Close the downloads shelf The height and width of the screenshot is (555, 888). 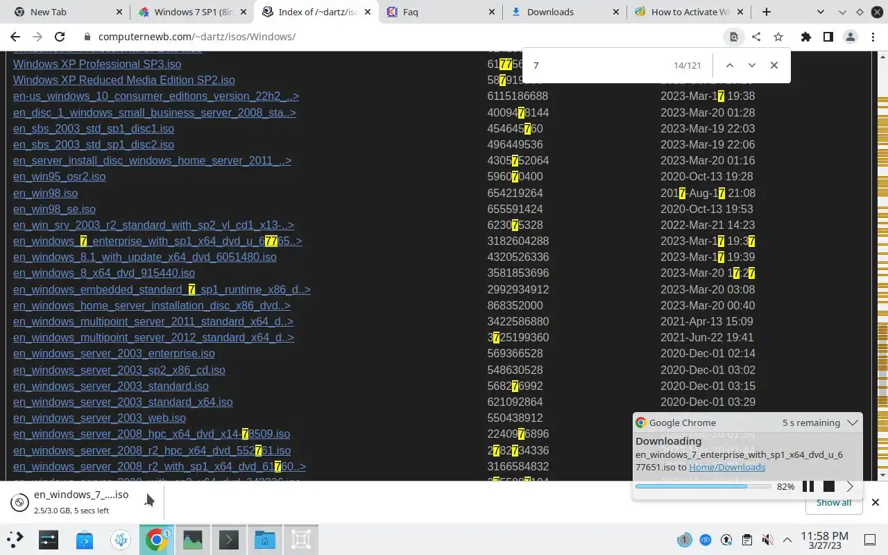click(x=876, y=502)
